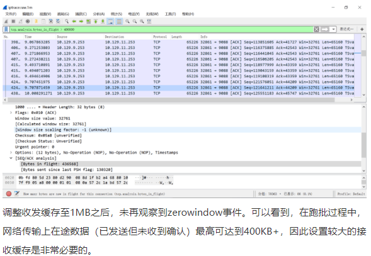
Task: Open the 视图(V) menu
Action: point(45,14)
